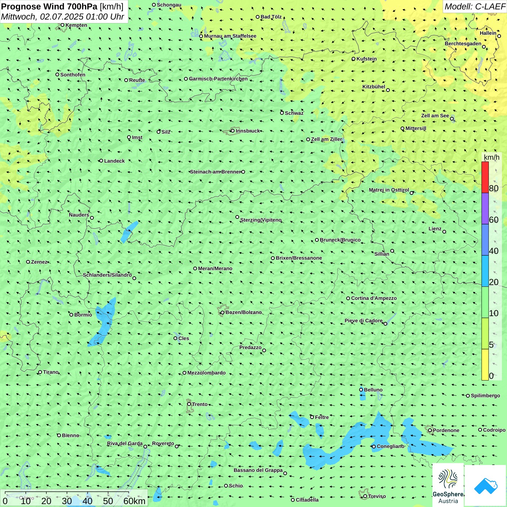Click the yellow 0 km/h legend color
Image resolution: width=507 pixels, height=507 pixels.
click(485, 365)
